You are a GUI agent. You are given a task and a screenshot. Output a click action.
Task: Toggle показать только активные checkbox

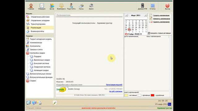[149, 33]
